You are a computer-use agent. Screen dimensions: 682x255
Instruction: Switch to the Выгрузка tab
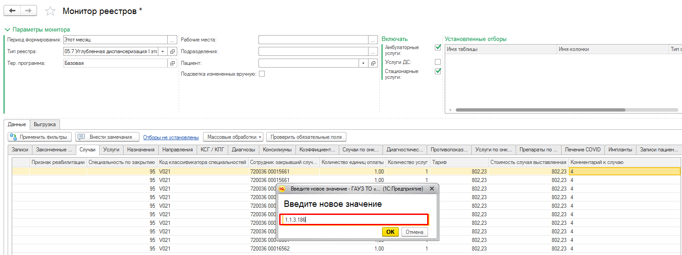point(45,124)
